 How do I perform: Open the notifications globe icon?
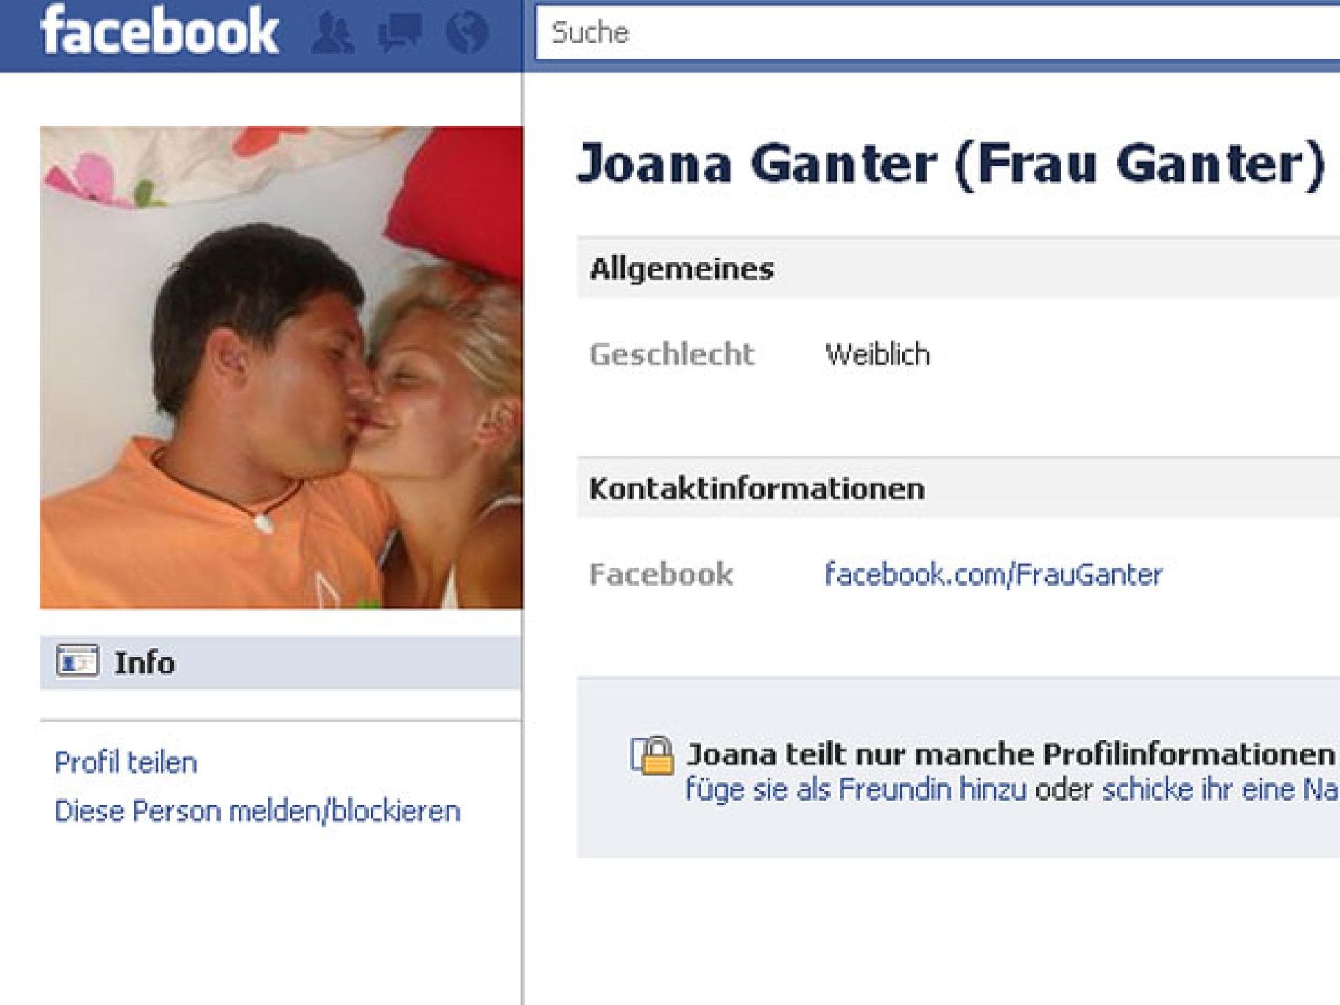coord(466,33)
